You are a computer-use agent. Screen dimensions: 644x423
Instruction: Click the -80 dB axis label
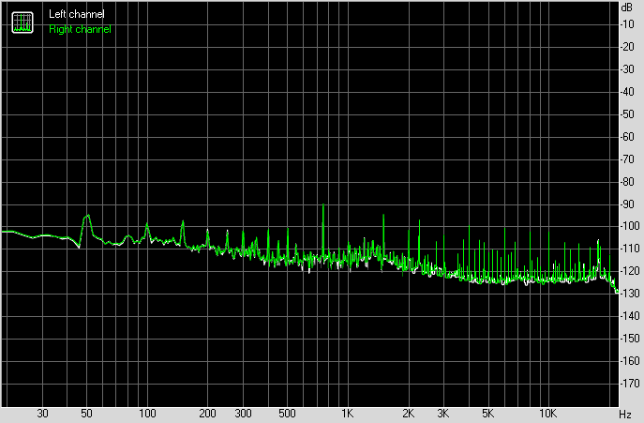627,181
